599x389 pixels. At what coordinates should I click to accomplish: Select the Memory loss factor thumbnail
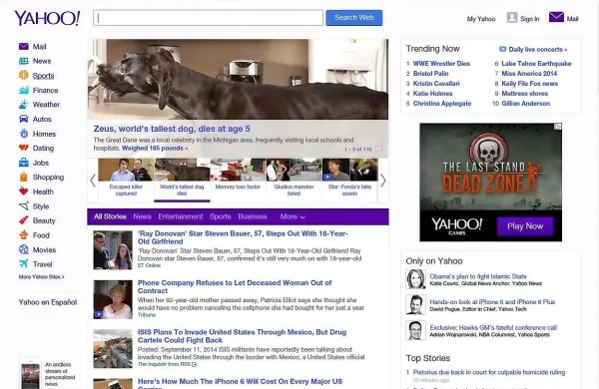point(238,179)
